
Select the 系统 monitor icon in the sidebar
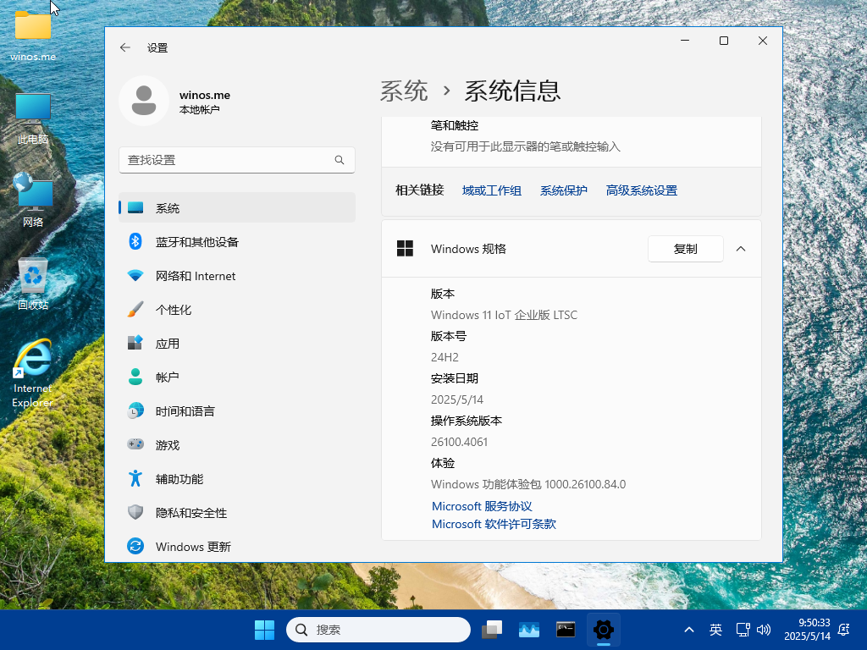click(x=135, y=208)
